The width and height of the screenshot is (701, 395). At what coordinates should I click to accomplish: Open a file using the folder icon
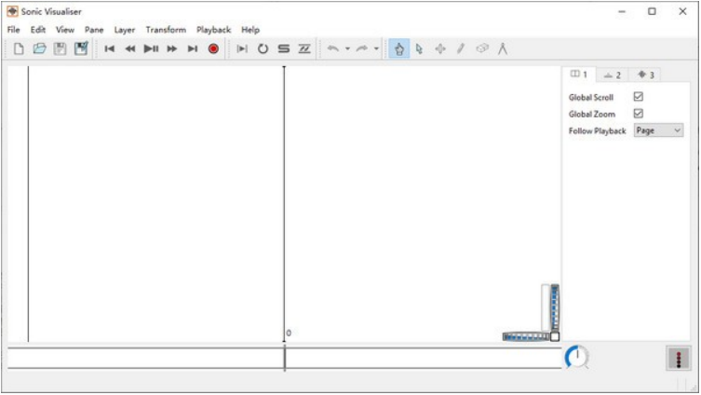point(39,48)
